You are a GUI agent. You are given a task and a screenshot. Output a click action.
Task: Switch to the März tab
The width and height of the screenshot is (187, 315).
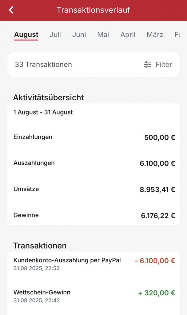coord(155,35)
